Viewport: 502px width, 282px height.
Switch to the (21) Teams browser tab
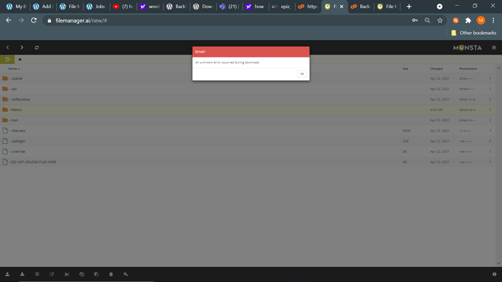(229, 7)
